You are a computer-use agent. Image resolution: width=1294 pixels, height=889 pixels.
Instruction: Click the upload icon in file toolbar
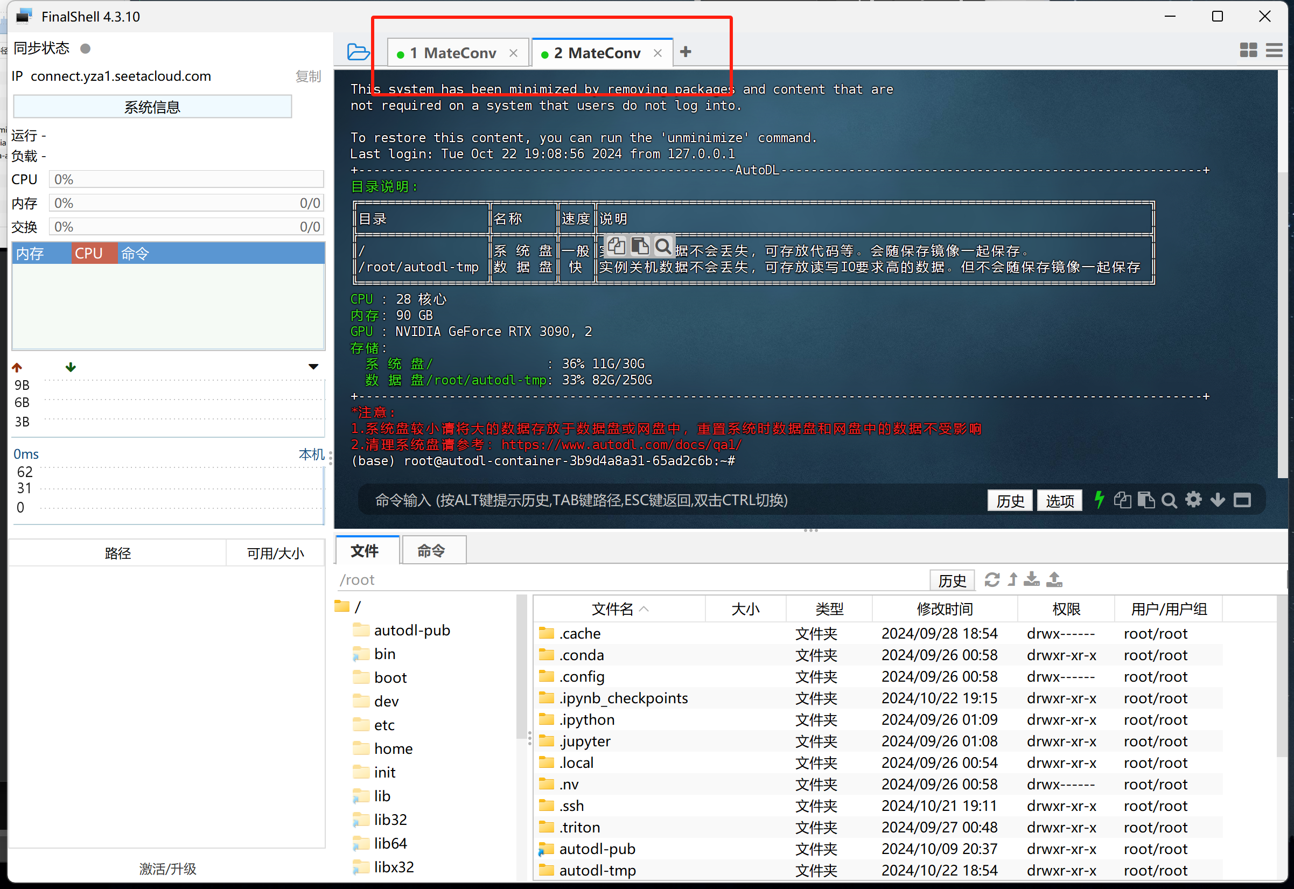click(x=1054, y=580)
